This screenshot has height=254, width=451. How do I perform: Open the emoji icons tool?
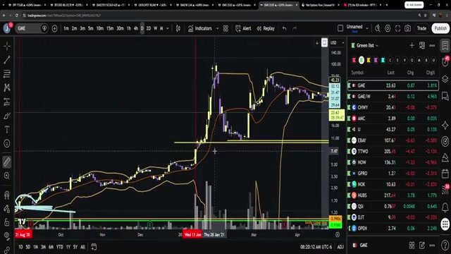pos(7,143)
